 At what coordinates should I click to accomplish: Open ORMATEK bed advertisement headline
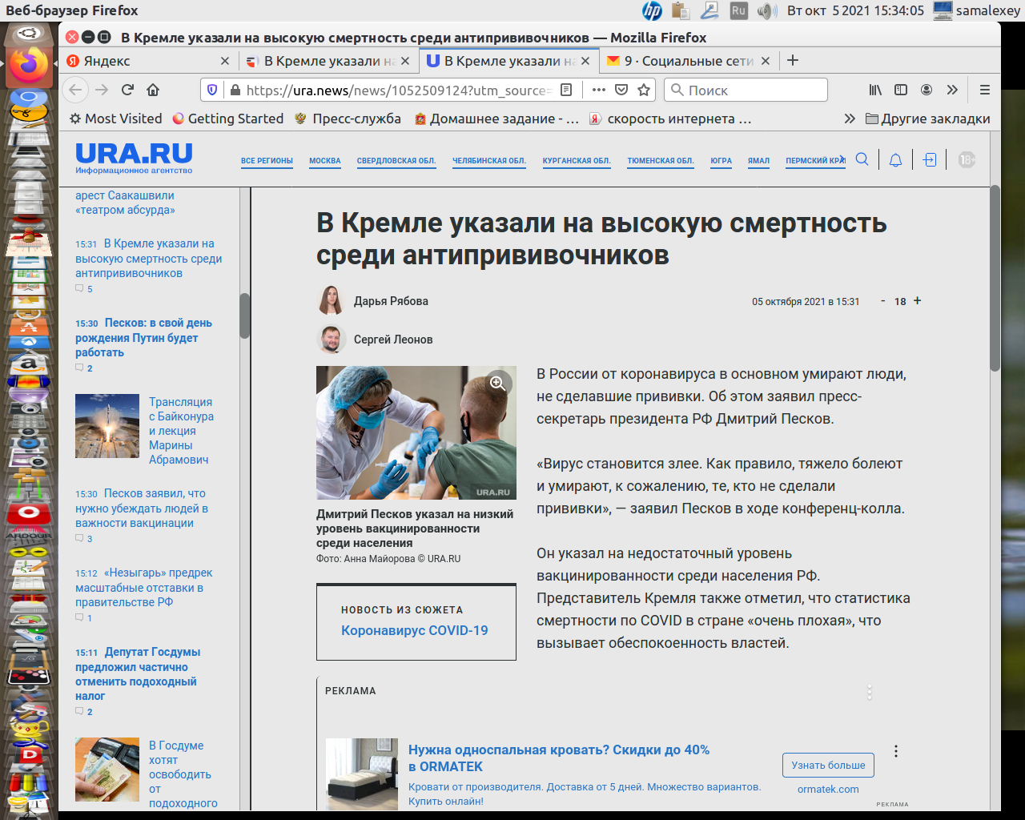coord(559,758)
